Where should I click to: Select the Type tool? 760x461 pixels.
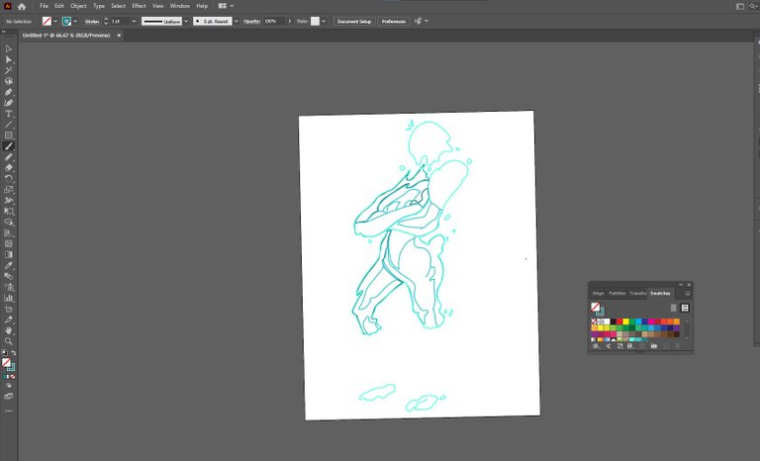click(8, 114)
